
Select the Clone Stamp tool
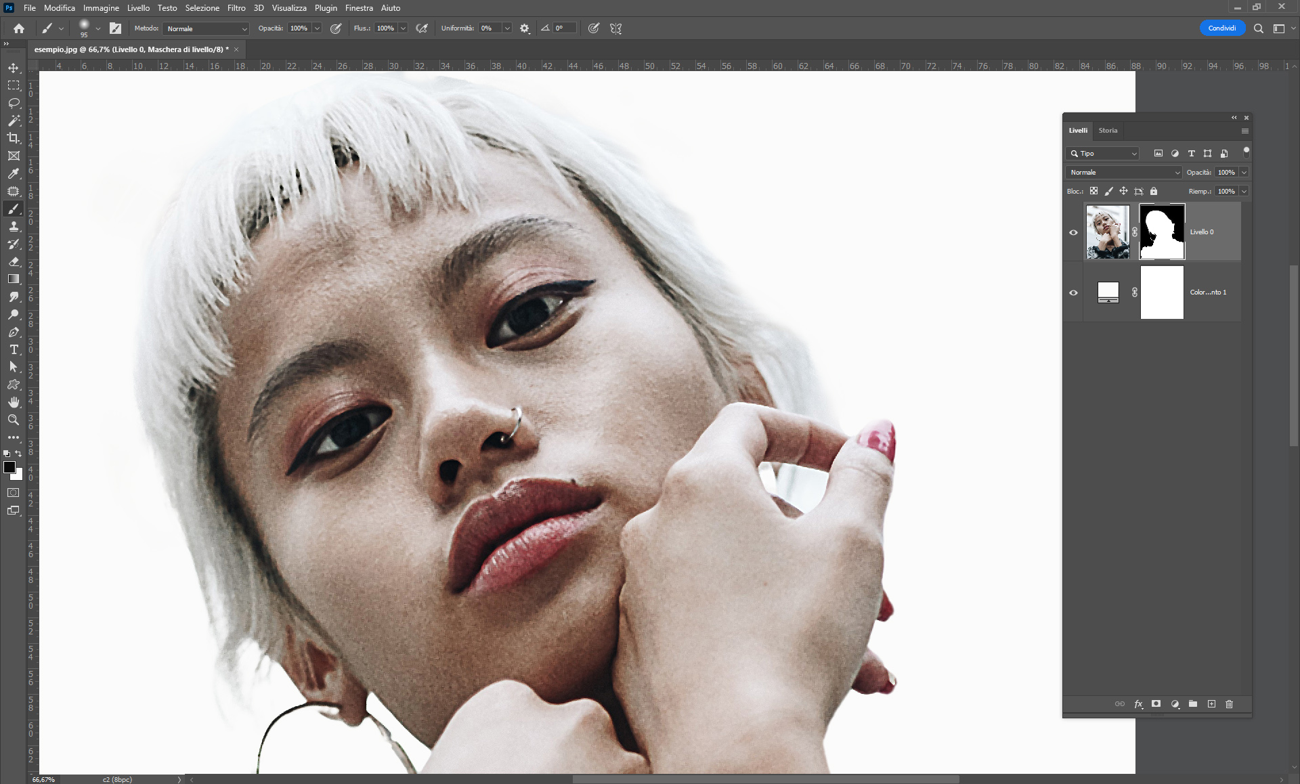pos(14,226)
